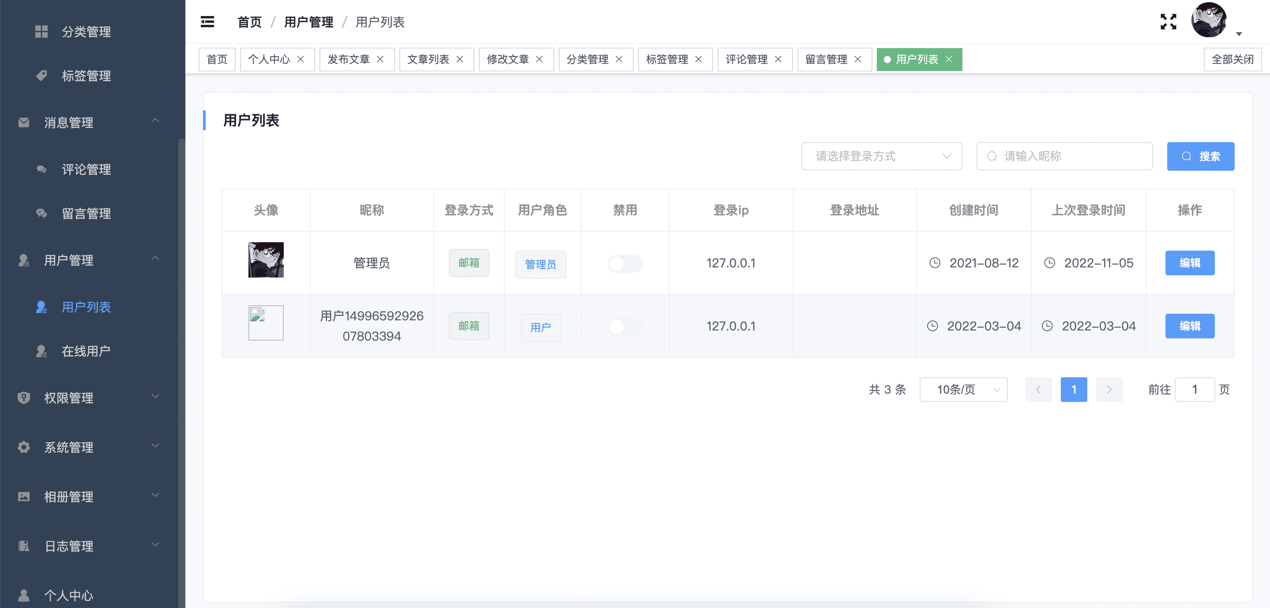The width and height of the screenshot is (1270, 608).
Task: Click the blue 搜索 button
Action: tap(1200, 156)
